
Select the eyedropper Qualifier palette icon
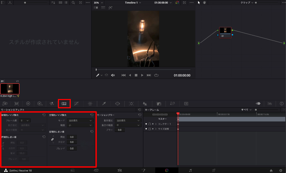(104, 103)
